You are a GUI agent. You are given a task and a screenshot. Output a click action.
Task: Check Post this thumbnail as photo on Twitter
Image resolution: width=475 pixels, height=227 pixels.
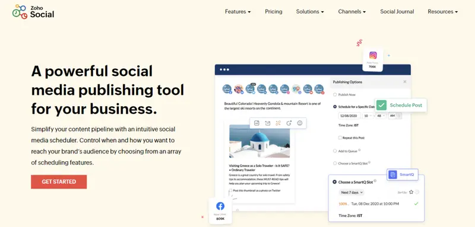tap(231, 190)
